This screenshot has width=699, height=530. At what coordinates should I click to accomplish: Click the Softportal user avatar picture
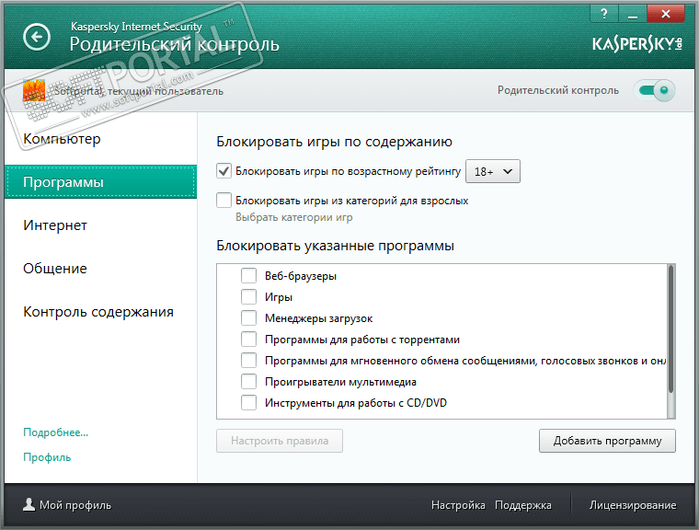(34, 90)
